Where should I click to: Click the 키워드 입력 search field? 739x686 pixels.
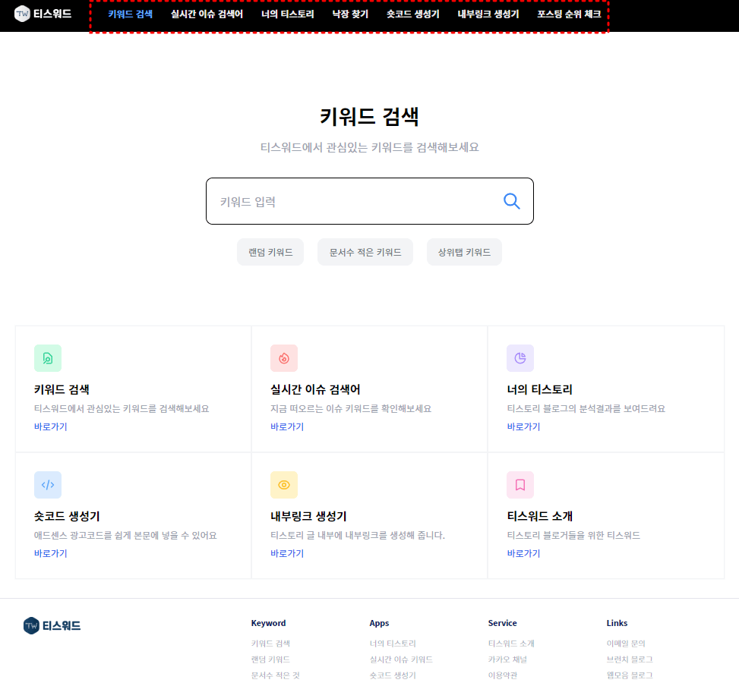click(369, 201)
